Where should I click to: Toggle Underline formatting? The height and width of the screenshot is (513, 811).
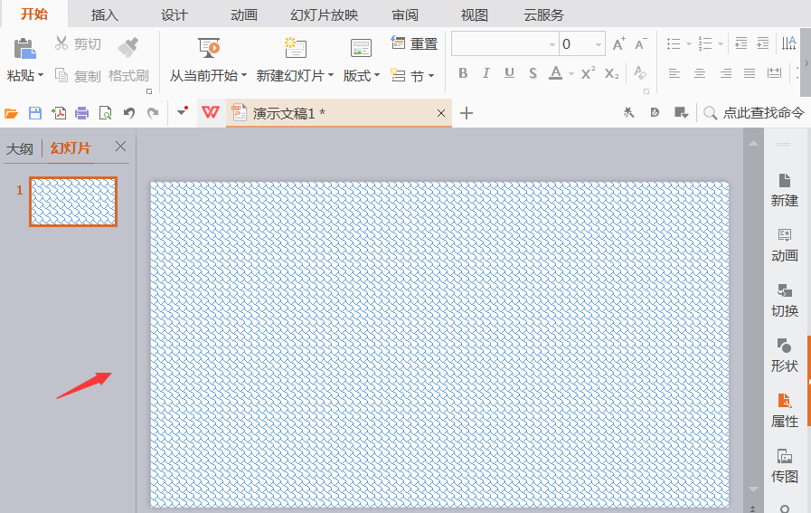point(509,73)
